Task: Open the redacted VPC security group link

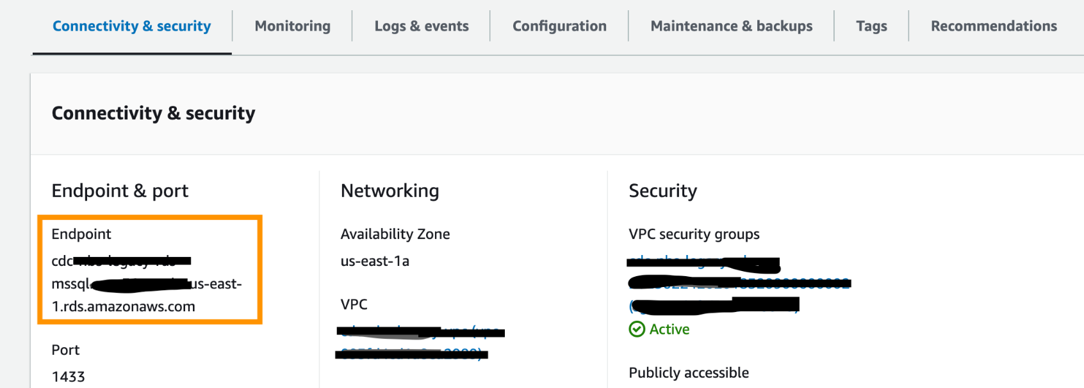Action: point(737,283)
